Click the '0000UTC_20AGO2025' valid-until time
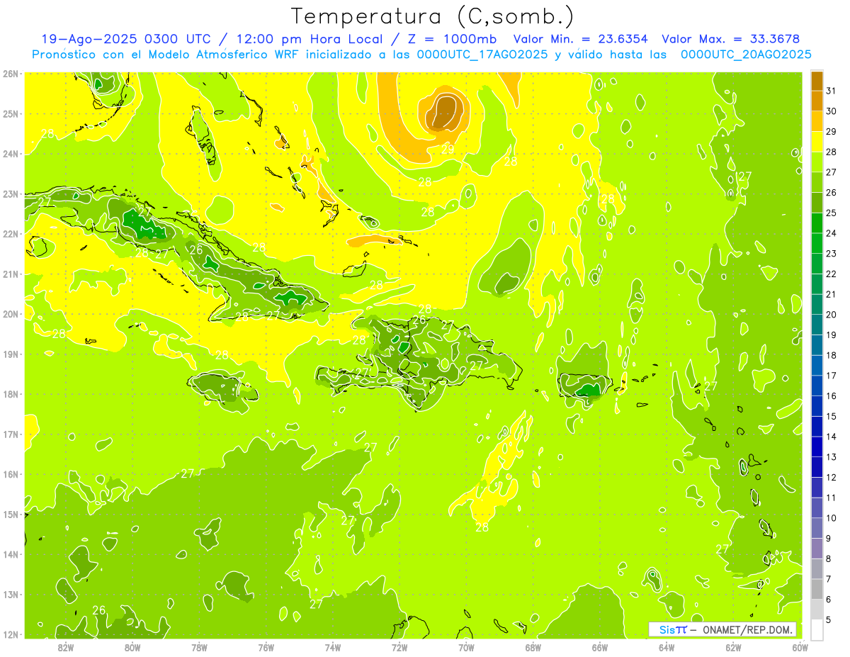The image size is (850, 657). tap(746, 54)
